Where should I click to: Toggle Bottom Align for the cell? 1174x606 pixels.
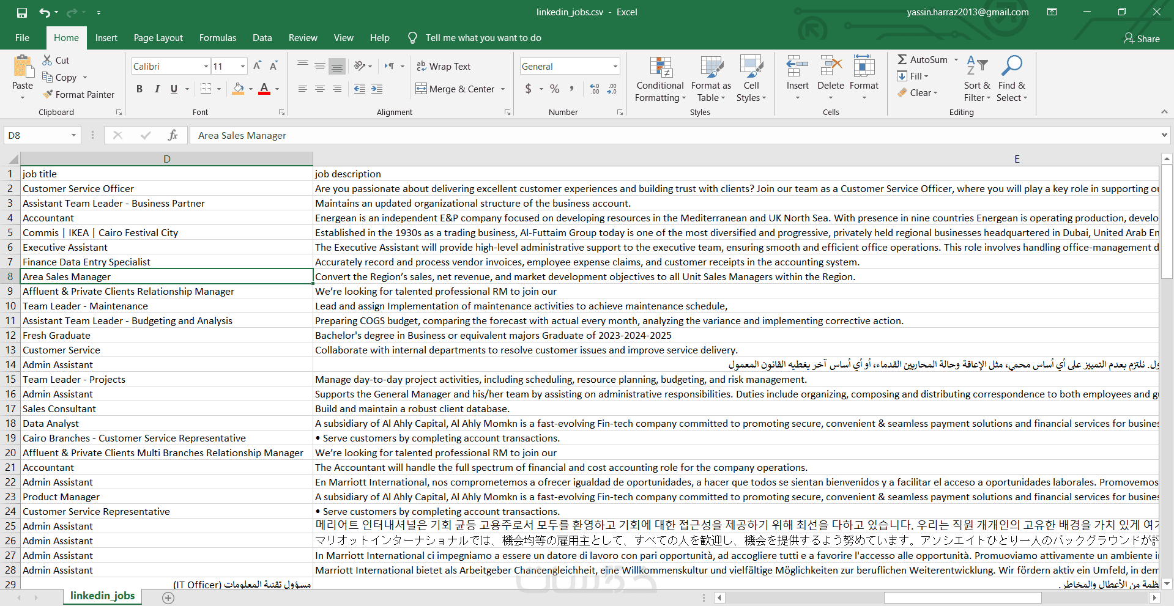[x=337, y=66]
